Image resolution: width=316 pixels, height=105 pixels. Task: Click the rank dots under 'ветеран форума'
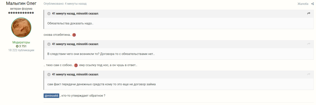pyautogui.click(x=21, y=13)
